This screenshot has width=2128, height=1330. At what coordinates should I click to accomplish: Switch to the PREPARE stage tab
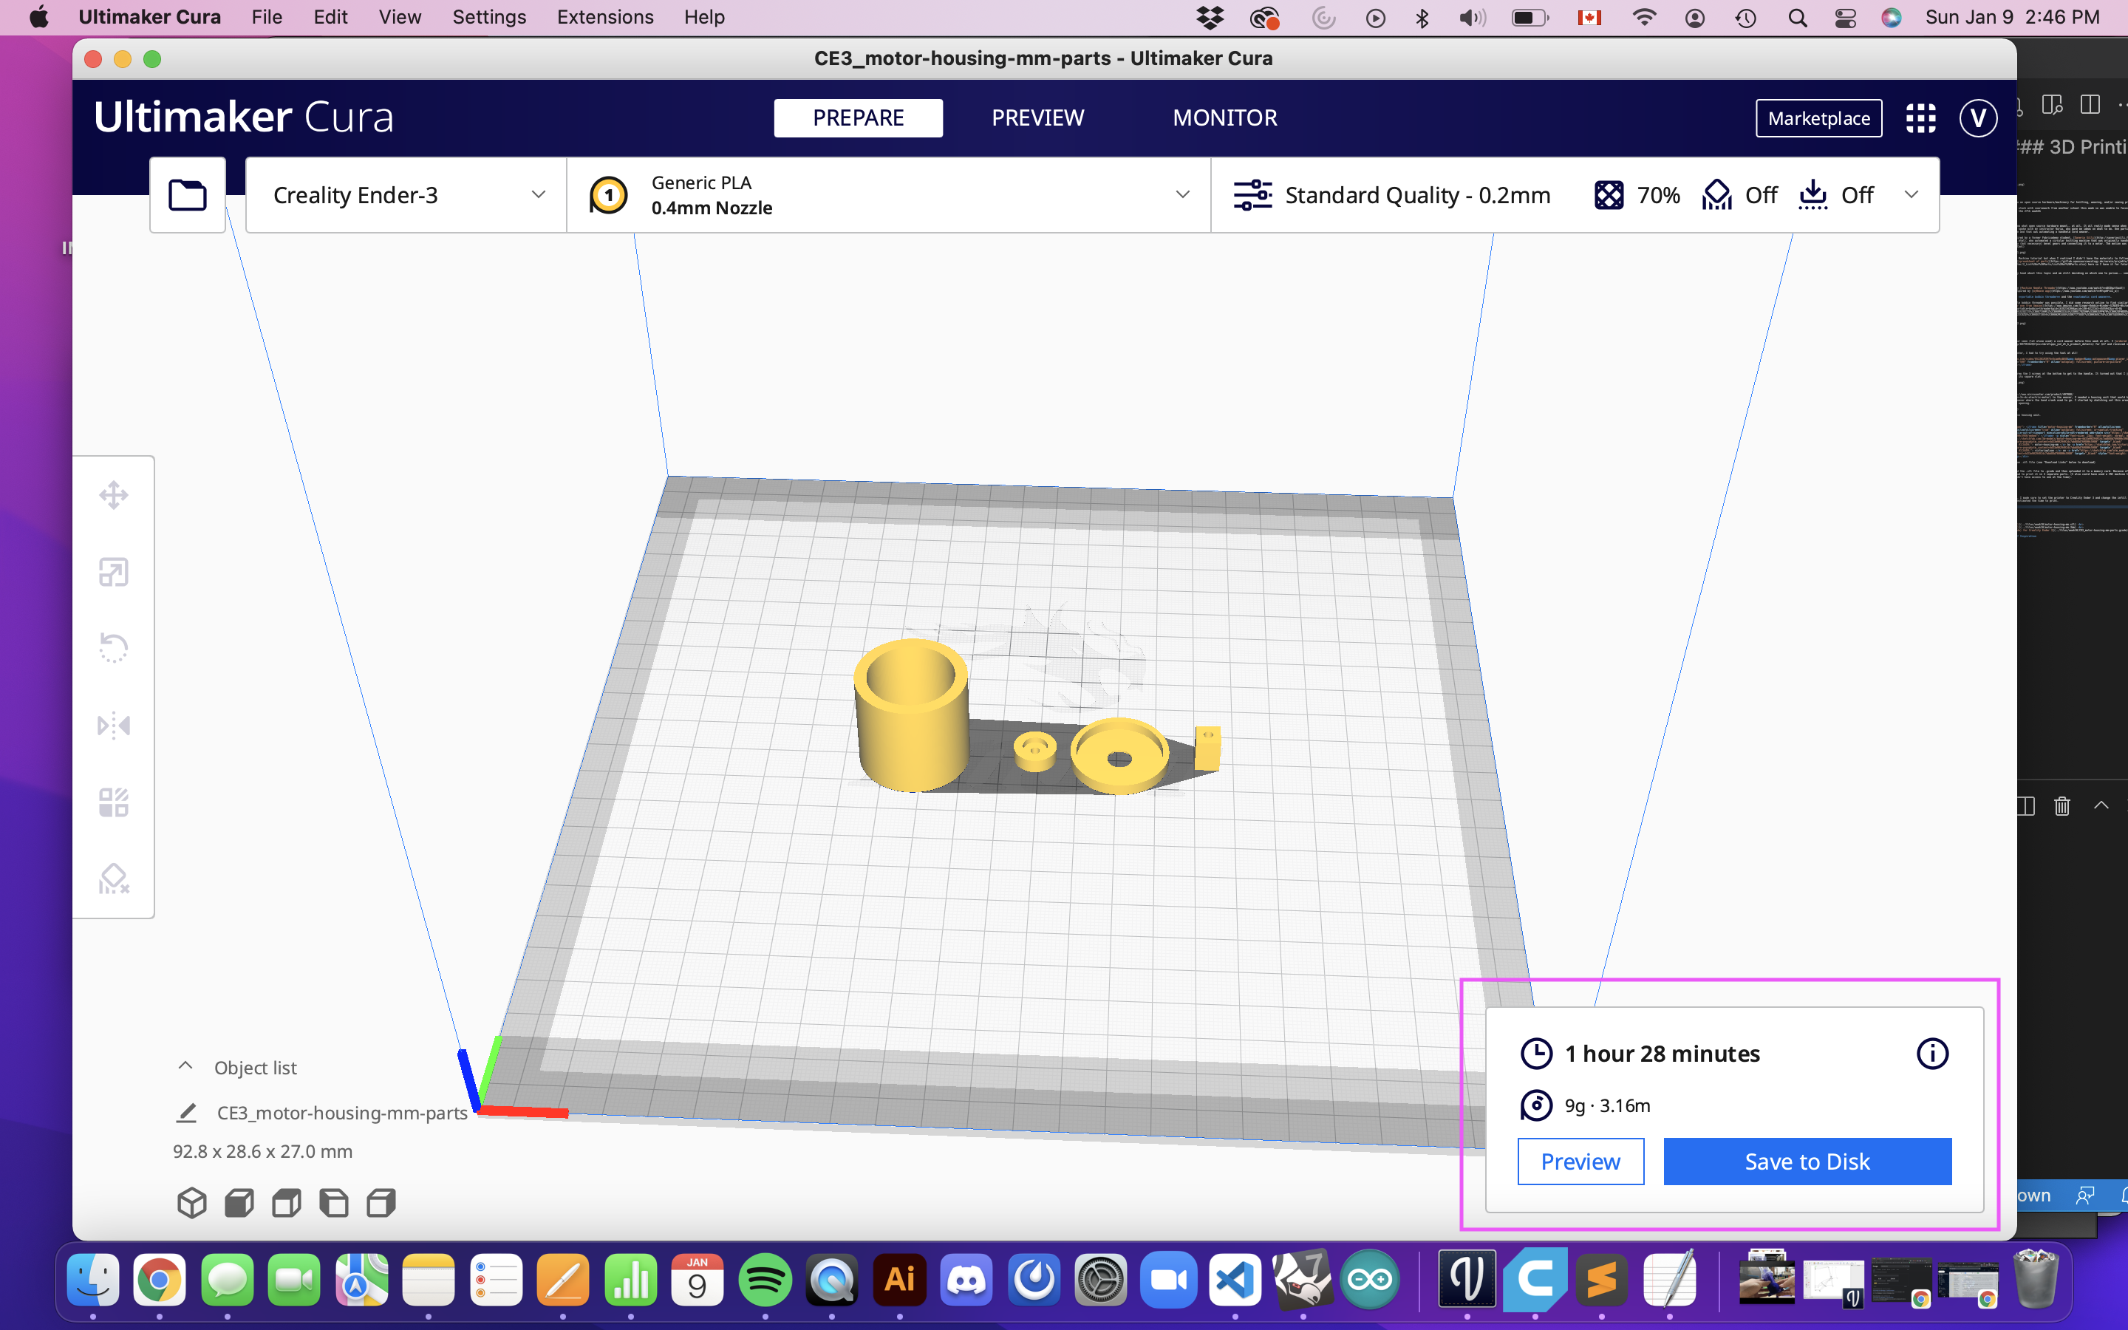[x=859, y=118]
